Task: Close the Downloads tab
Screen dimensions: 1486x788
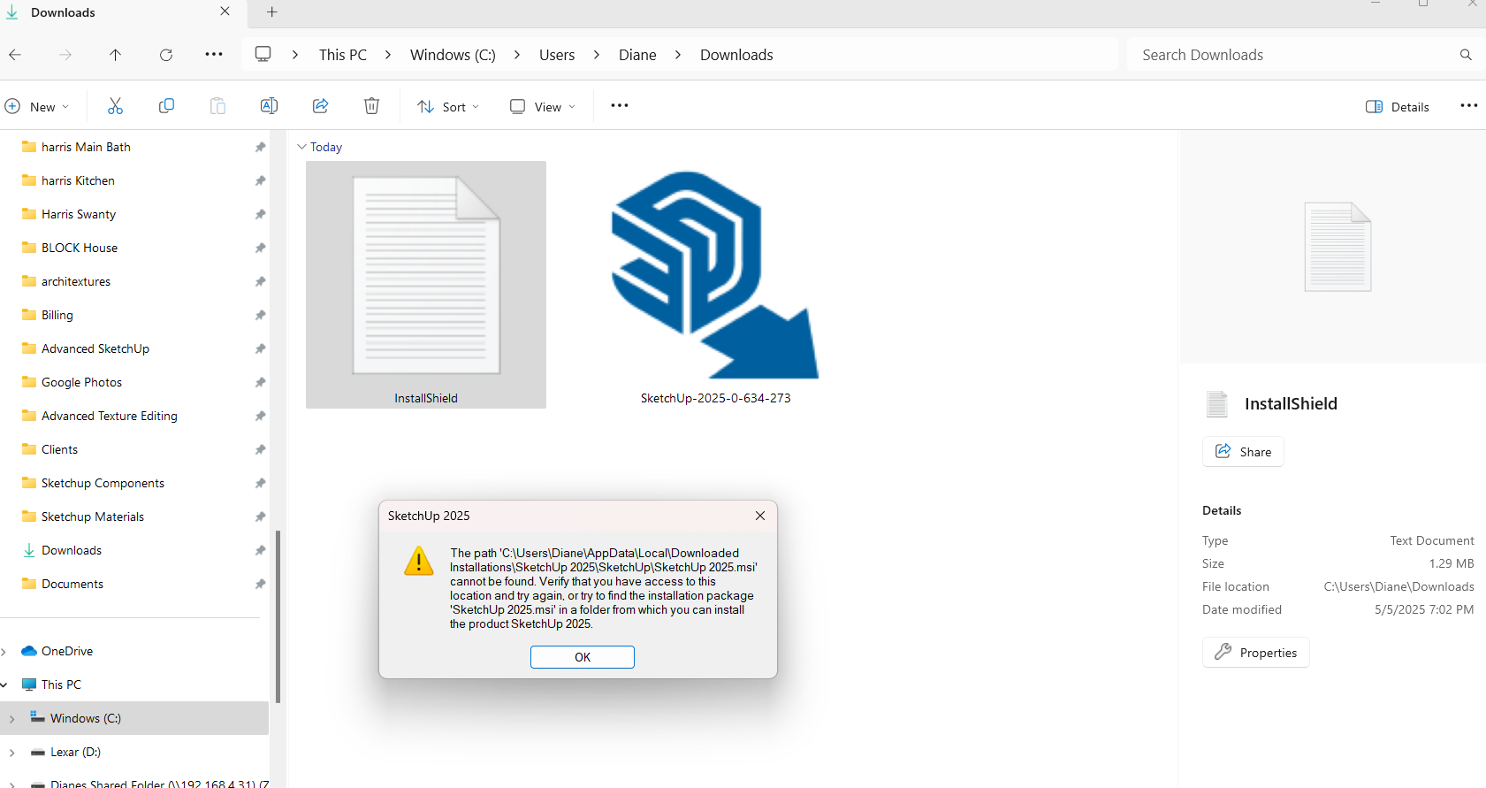Action: coord(225,11)
